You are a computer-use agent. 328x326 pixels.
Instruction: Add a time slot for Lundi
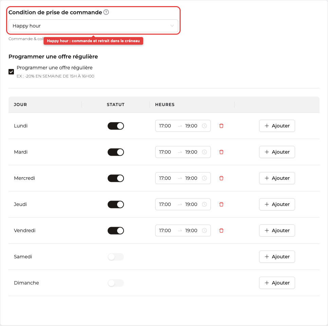coord(277,126)
